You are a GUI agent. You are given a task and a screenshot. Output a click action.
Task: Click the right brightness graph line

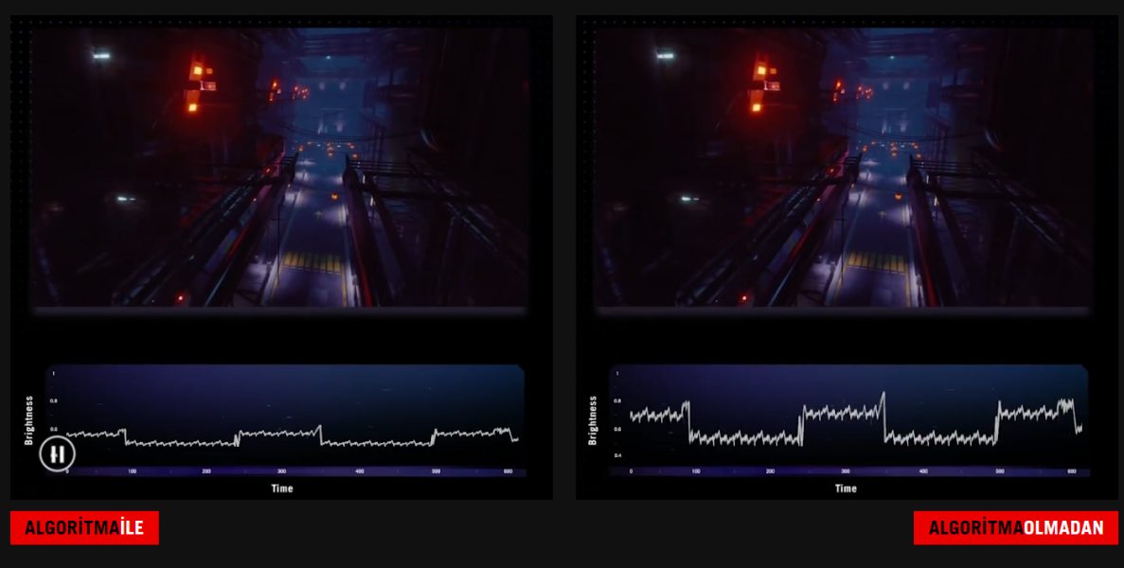point(856,419)
